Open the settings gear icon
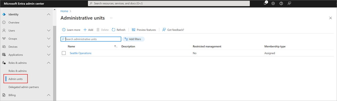337x101 pixels. [273, 3]
